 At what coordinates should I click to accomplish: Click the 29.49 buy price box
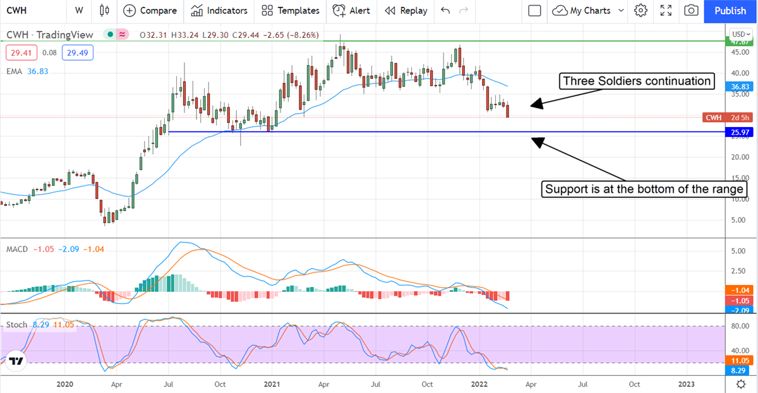pos(78,53)
